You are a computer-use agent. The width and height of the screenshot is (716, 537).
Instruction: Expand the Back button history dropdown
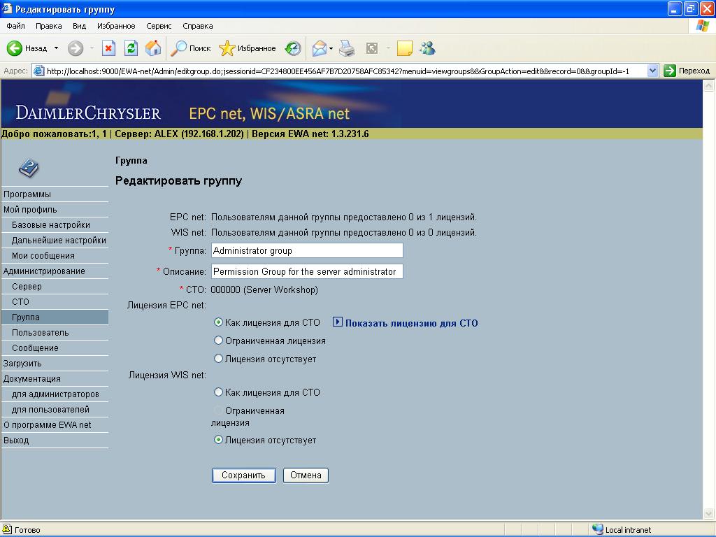[56, 48]
